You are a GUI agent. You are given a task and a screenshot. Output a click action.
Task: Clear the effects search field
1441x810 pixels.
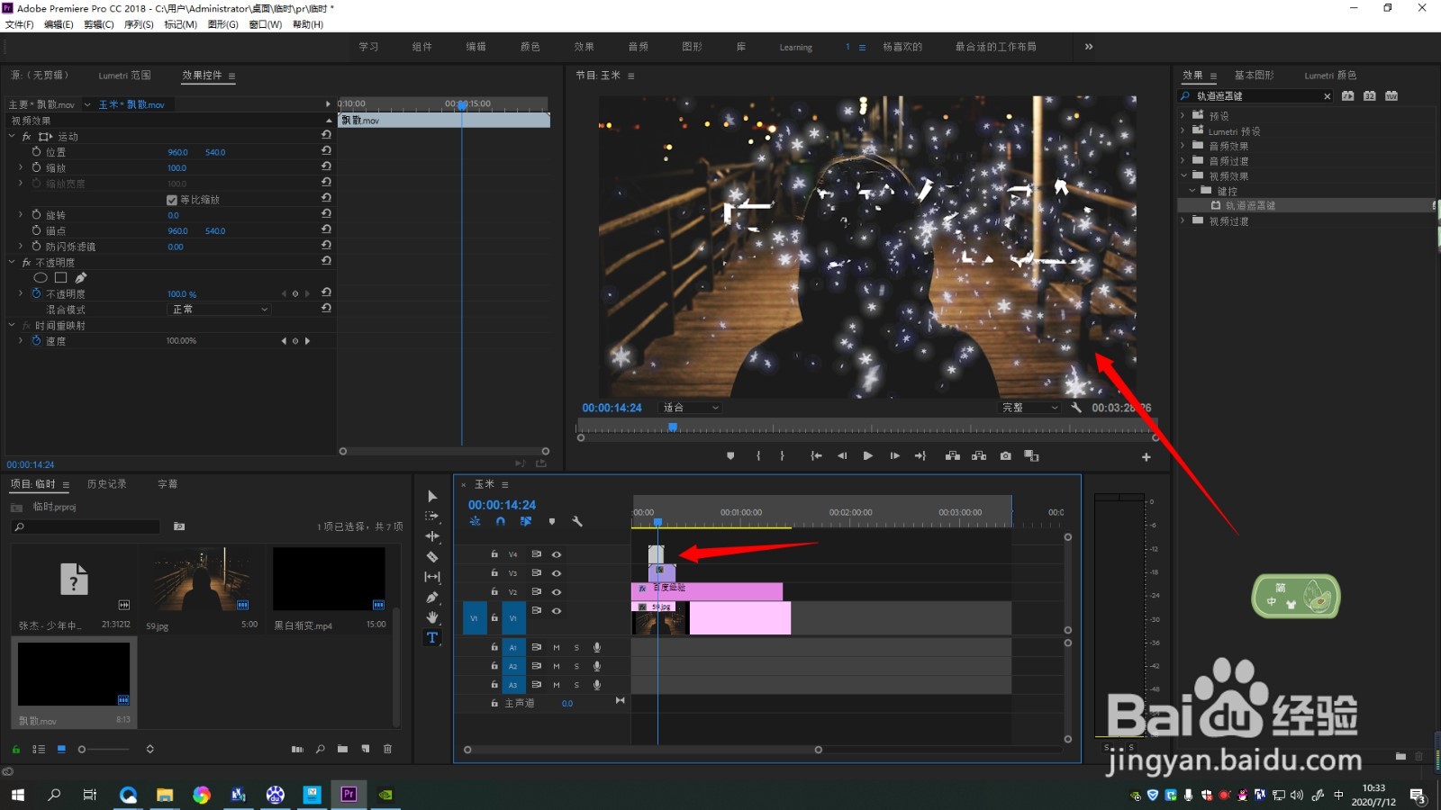[1327, 96]
